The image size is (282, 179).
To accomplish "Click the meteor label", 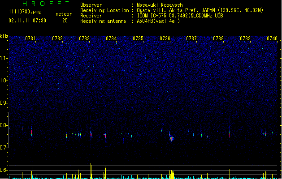I will [x=64, y=14].
